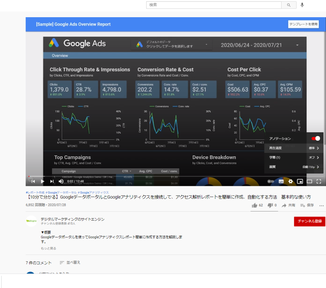This screenshot has height=288, width=326.
Task: Click the 7 件のコメント comment count
Action: pos(39,263)
